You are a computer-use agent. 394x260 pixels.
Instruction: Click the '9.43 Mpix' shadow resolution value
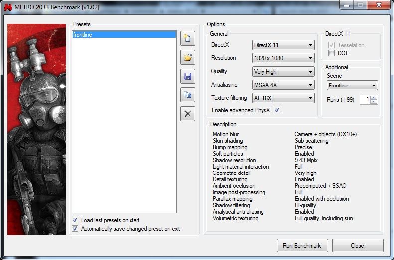(x=306, y=160)
